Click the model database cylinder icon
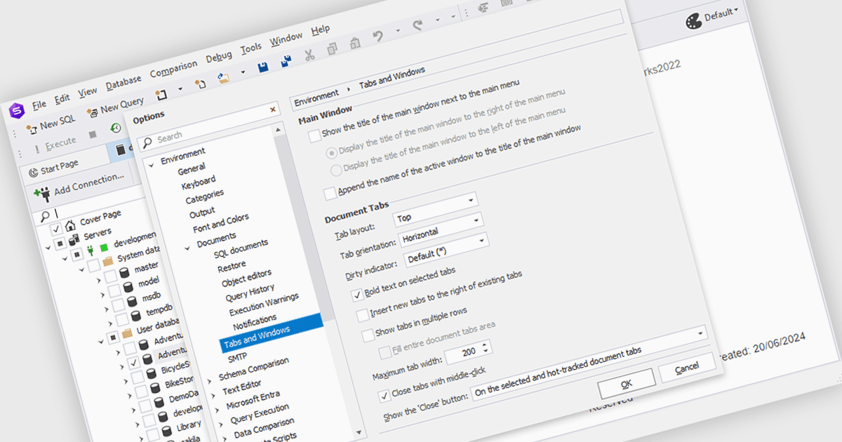 pyautogui.click(x=129, y=288)
